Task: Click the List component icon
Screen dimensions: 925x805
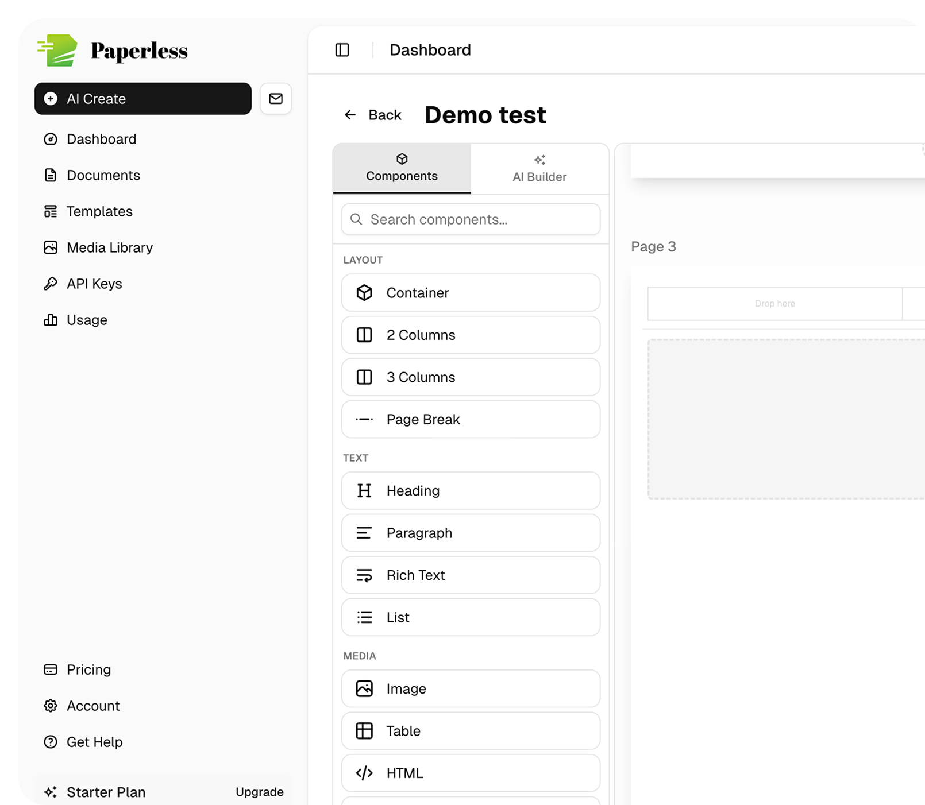Action: pos(364,617)
